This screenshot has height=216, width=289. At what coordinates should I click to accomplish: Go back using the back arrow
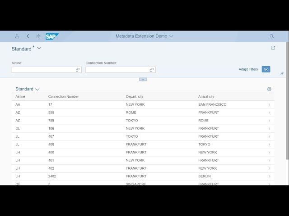pyautogui.click(x=28, y=36)
